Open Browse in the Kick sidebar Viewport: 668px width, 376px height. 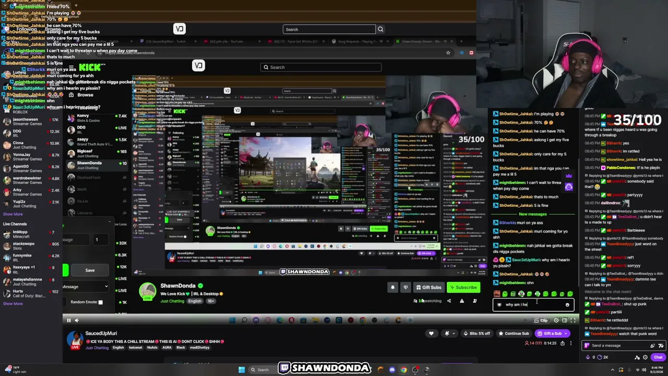click(85, 95)
